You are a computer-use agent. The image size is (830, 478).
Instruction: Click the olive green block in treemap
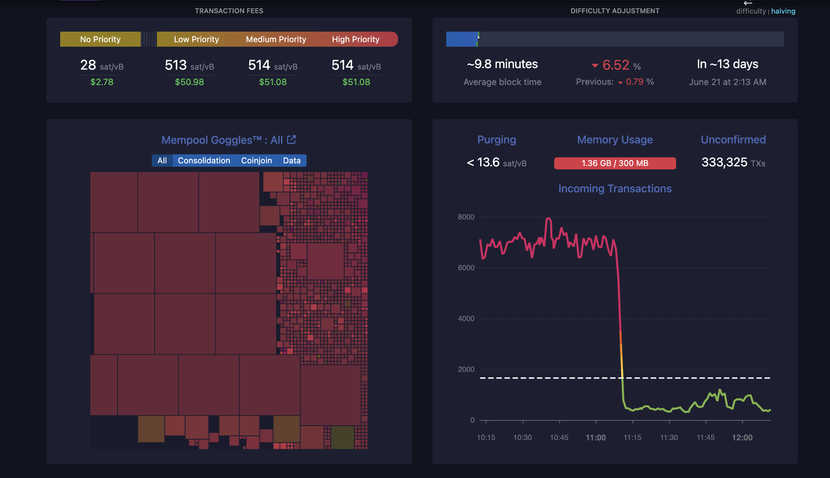342,437
